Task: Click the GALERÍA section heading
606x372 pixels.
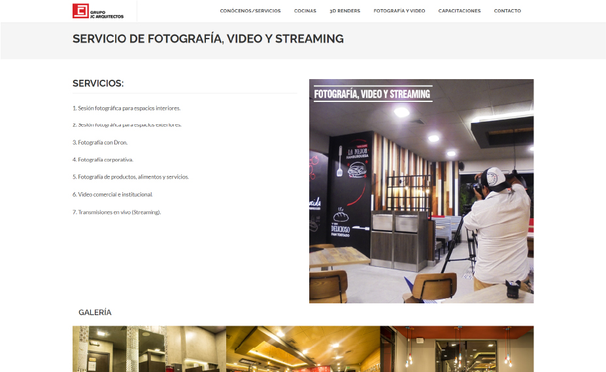Action: 95,313
